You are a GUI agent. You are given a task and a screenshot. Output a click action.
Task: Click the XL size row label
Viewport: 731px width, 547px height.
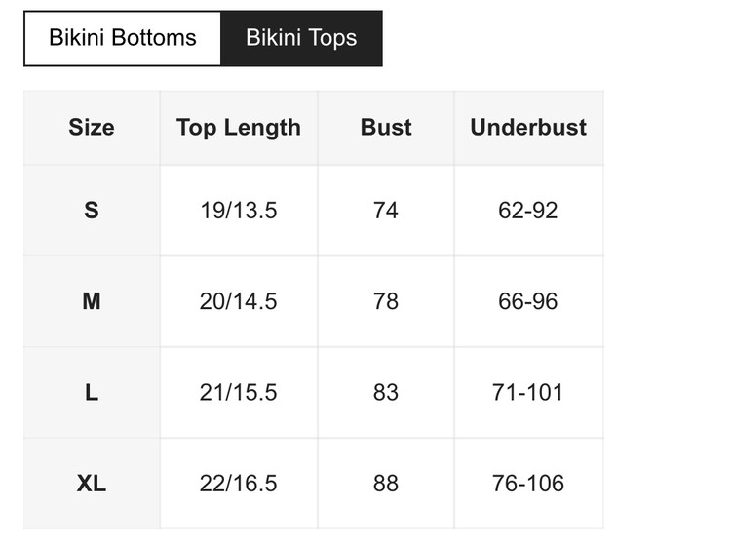(92, 484)
